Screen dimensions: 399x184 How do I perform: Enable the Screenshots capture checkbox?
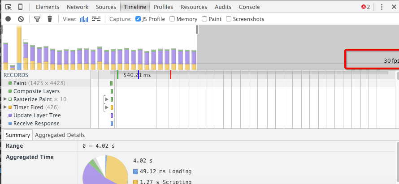click(229, 19)
